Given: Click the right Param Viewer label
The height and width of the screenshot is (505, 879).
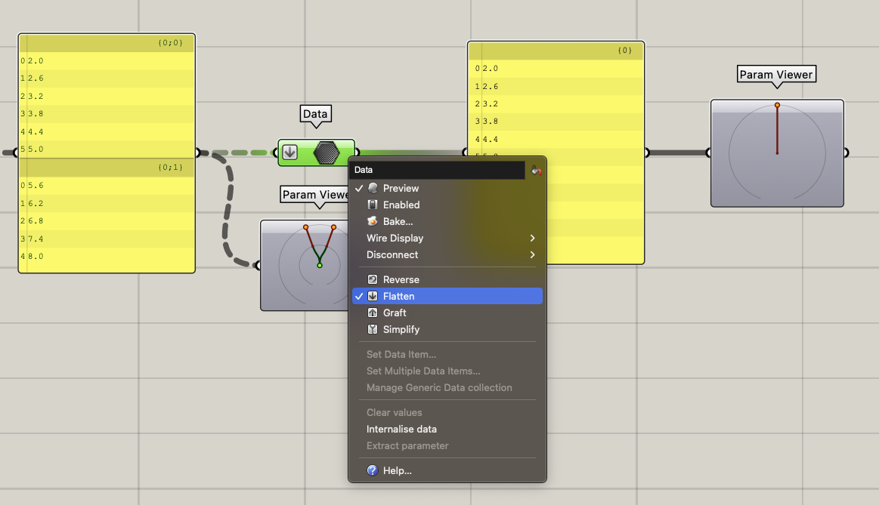Looking at the screenshot, I should pos(776,75).
